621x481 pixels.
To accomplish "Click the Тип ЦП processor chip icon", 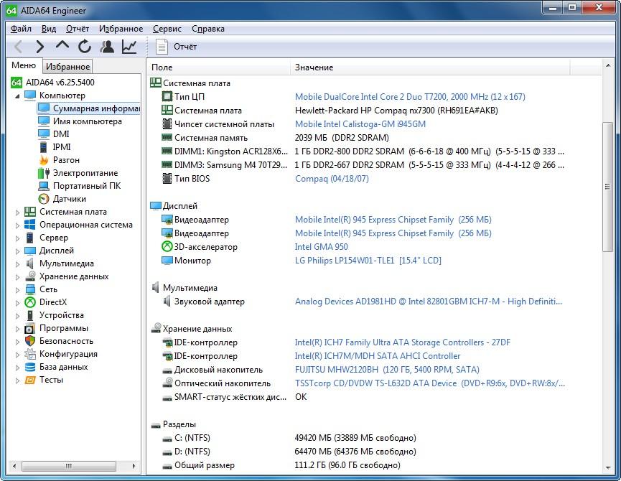I will click(167, 97).
